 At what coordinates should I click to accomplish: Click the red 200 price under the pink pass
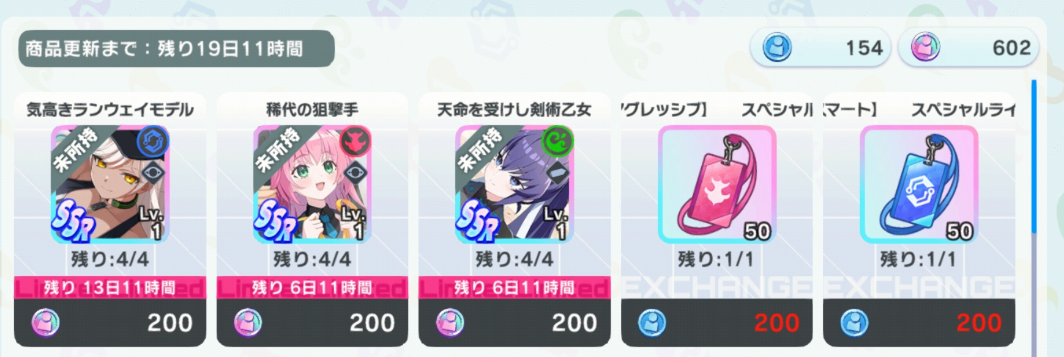(776, 323)
